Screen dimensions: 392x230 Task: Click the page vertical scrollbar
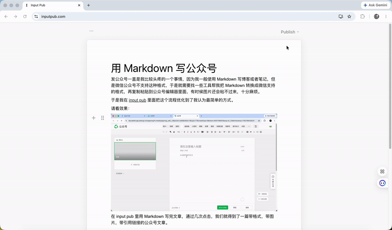(x=390, y=87)
